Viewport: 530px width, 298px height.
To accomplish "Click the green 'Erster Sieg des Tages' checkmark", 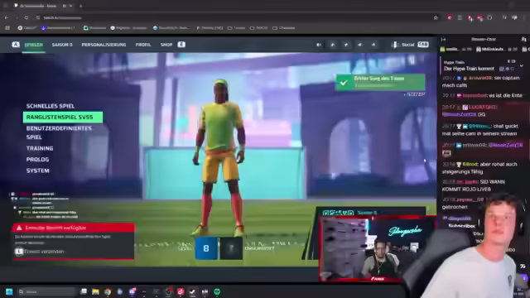I will pos(344,83).
